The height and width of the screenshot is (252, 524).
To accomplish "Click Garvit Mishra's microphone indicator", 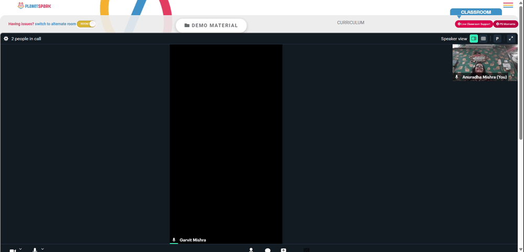I will tap(174, 240).
